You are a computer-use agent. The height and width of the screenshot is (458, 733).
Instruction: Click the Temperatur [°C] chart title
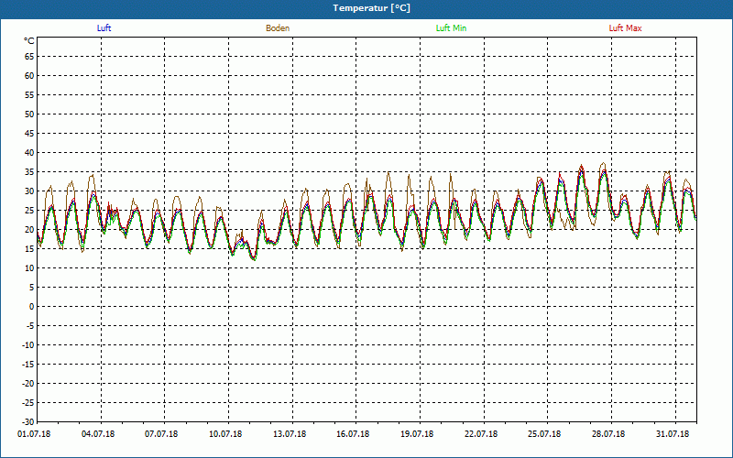point(372,8)
